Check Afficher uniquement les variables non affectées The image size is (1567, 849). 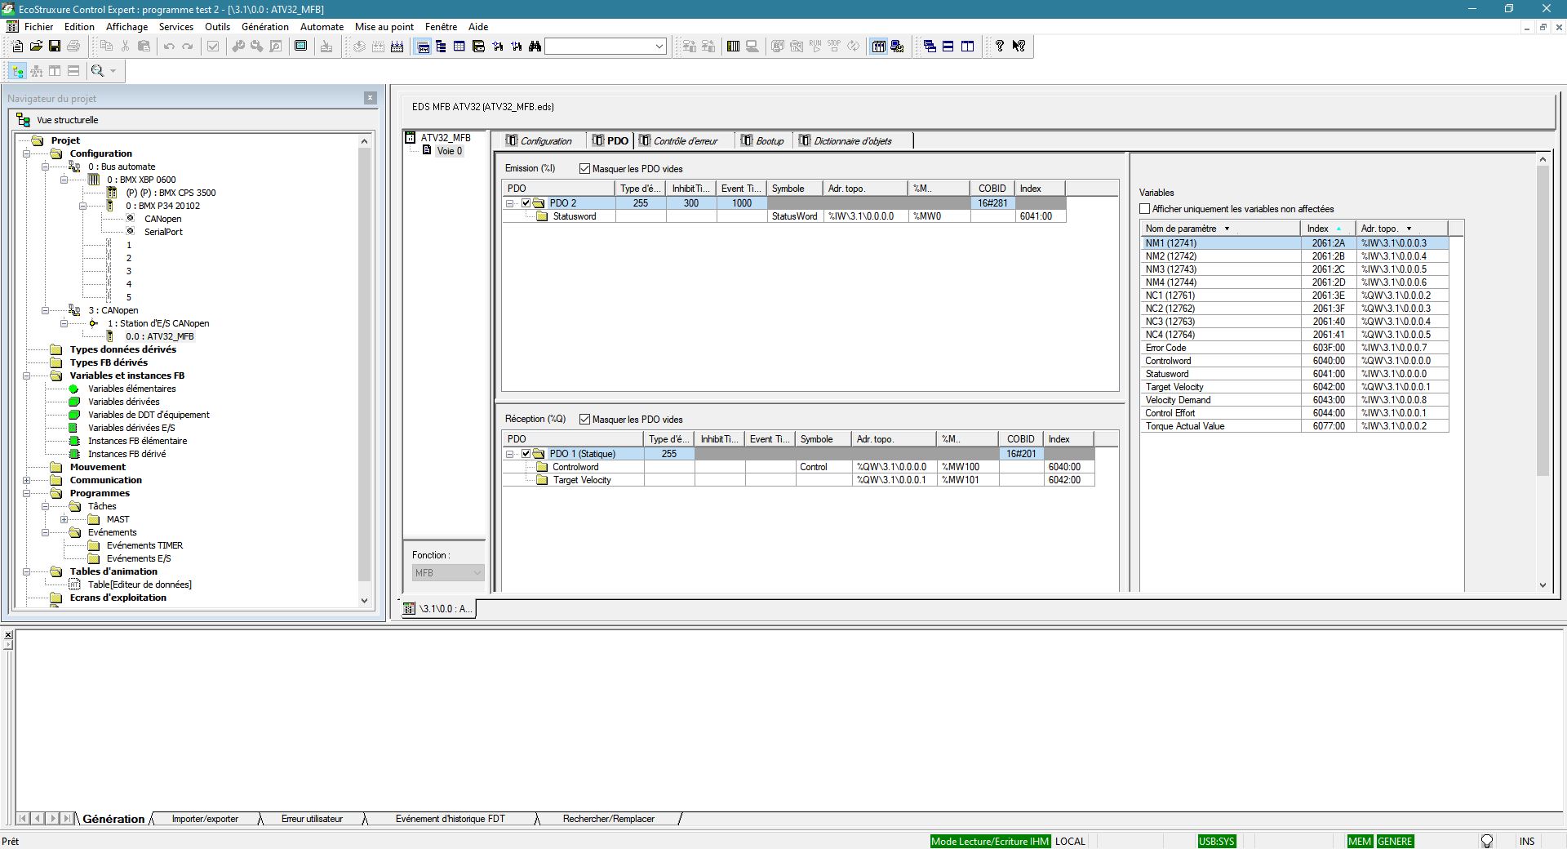click(x=1144, y=209)
